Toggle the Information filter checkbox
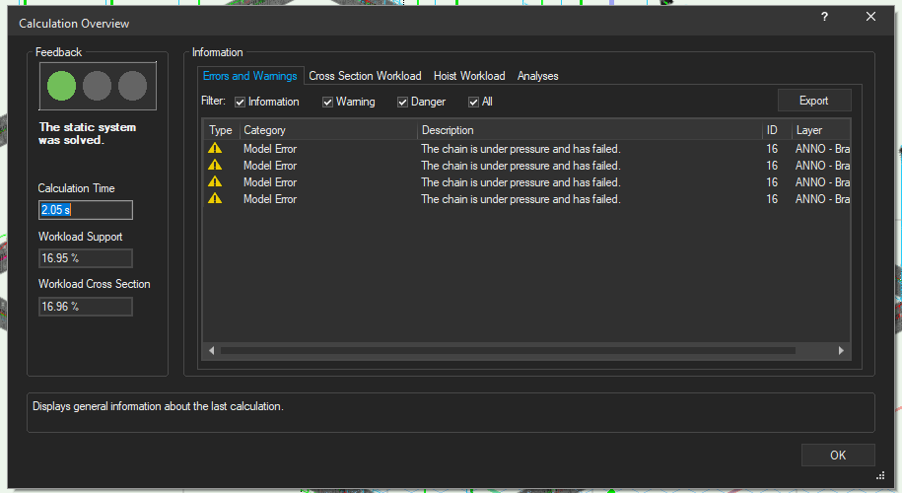The image size is (902, 493). tap(240, 102)
